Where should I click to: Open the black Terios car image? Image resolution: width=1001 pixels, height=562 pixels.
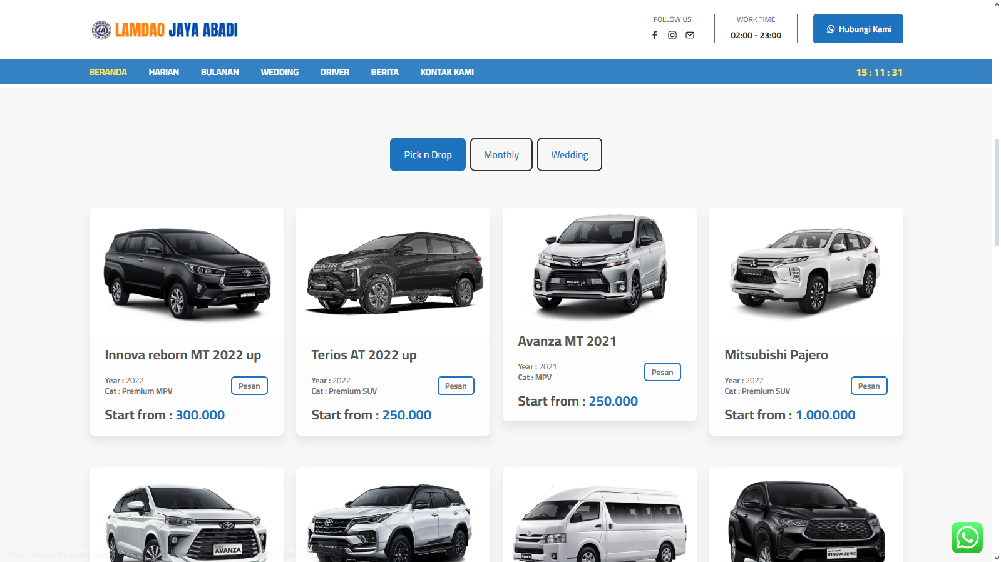coord(393,273)
